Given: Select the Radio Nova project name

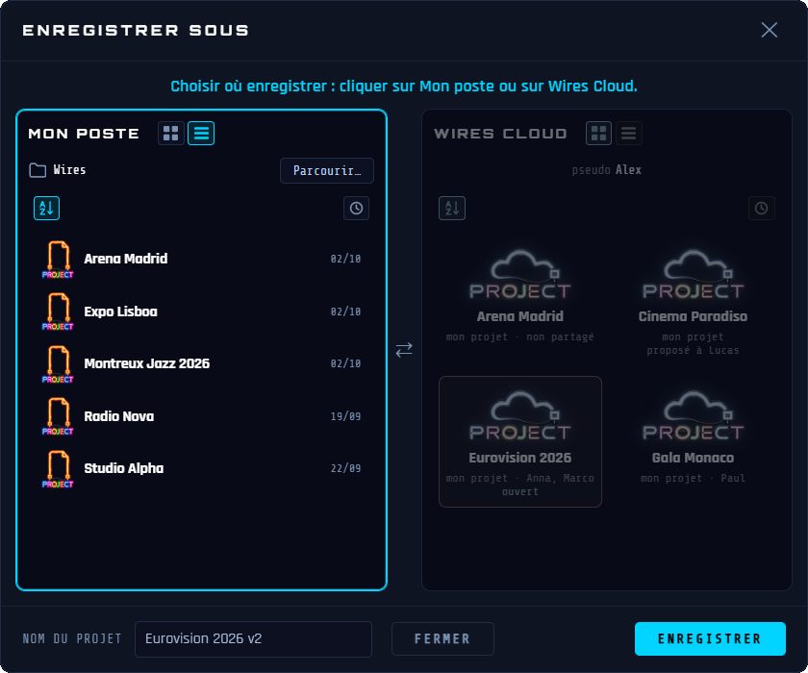Looking at the screenshot, I should point(119,416).
